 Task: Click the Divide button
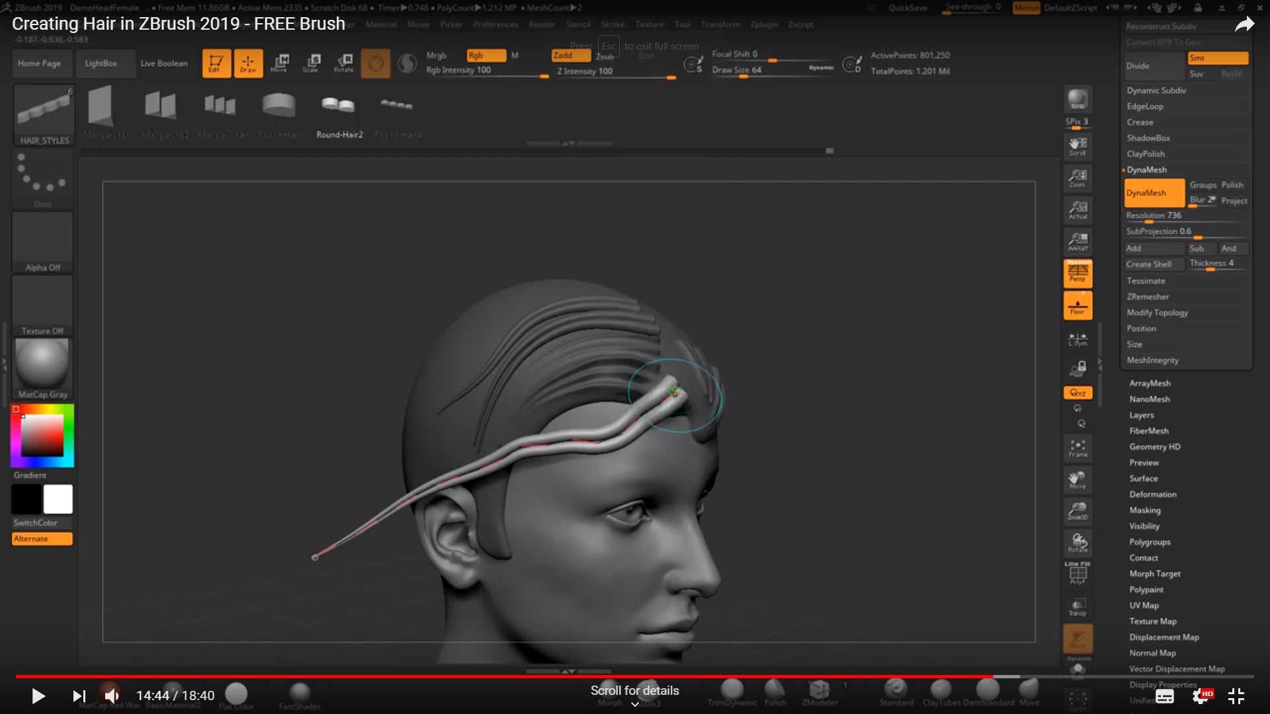click(1154, 66)
